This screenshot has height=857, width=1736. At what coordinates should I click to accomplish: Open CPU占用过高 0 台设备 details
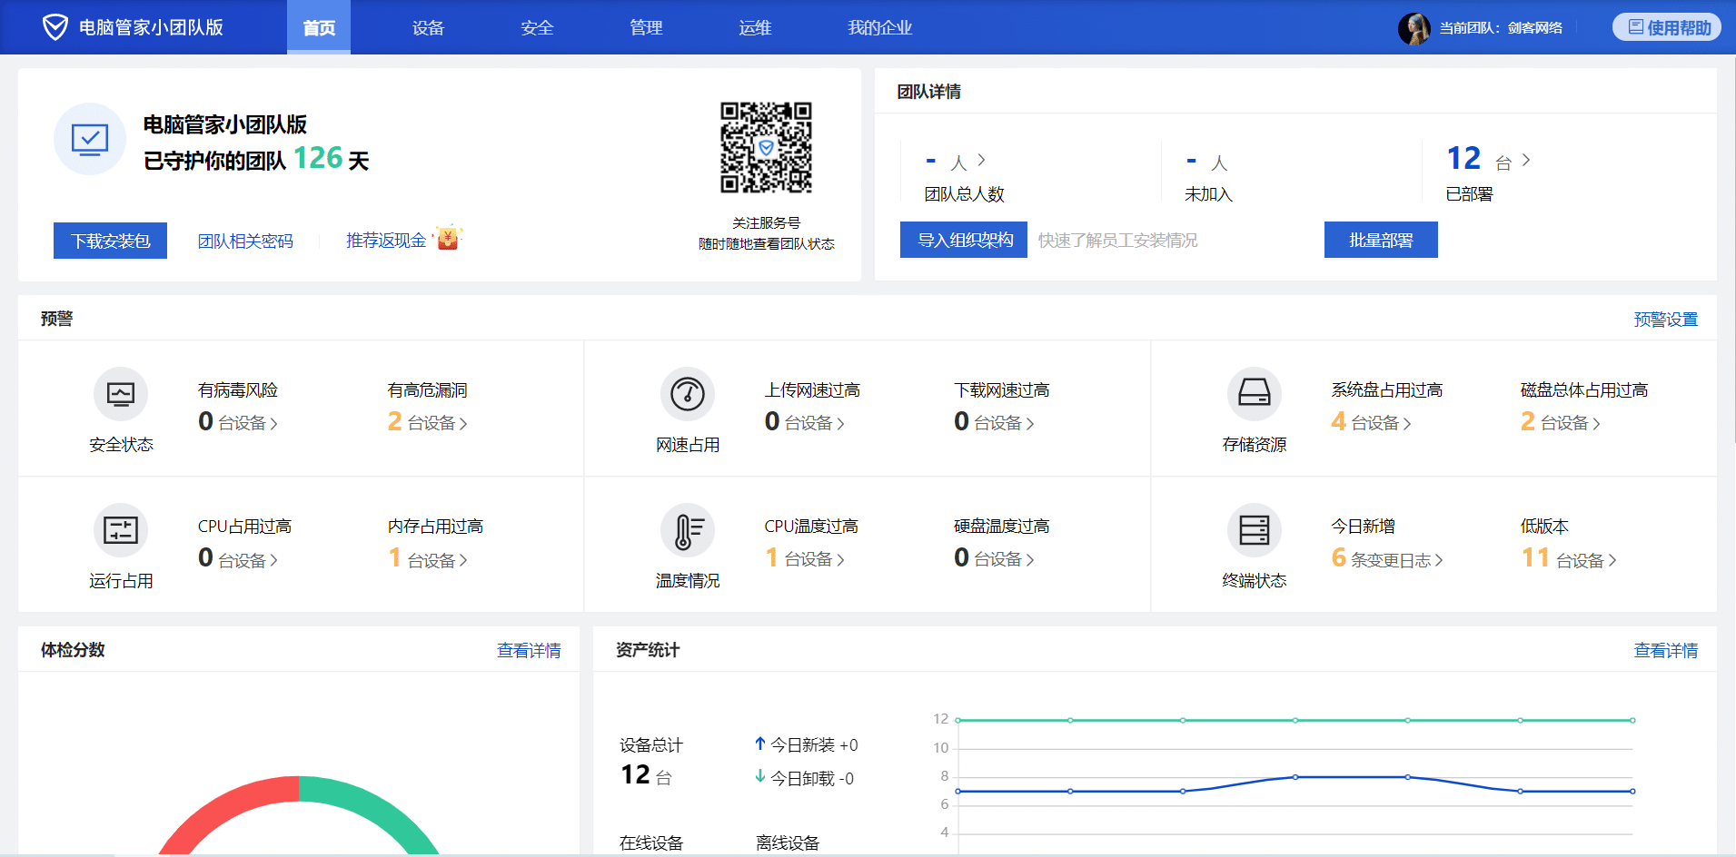coord(238,558)
